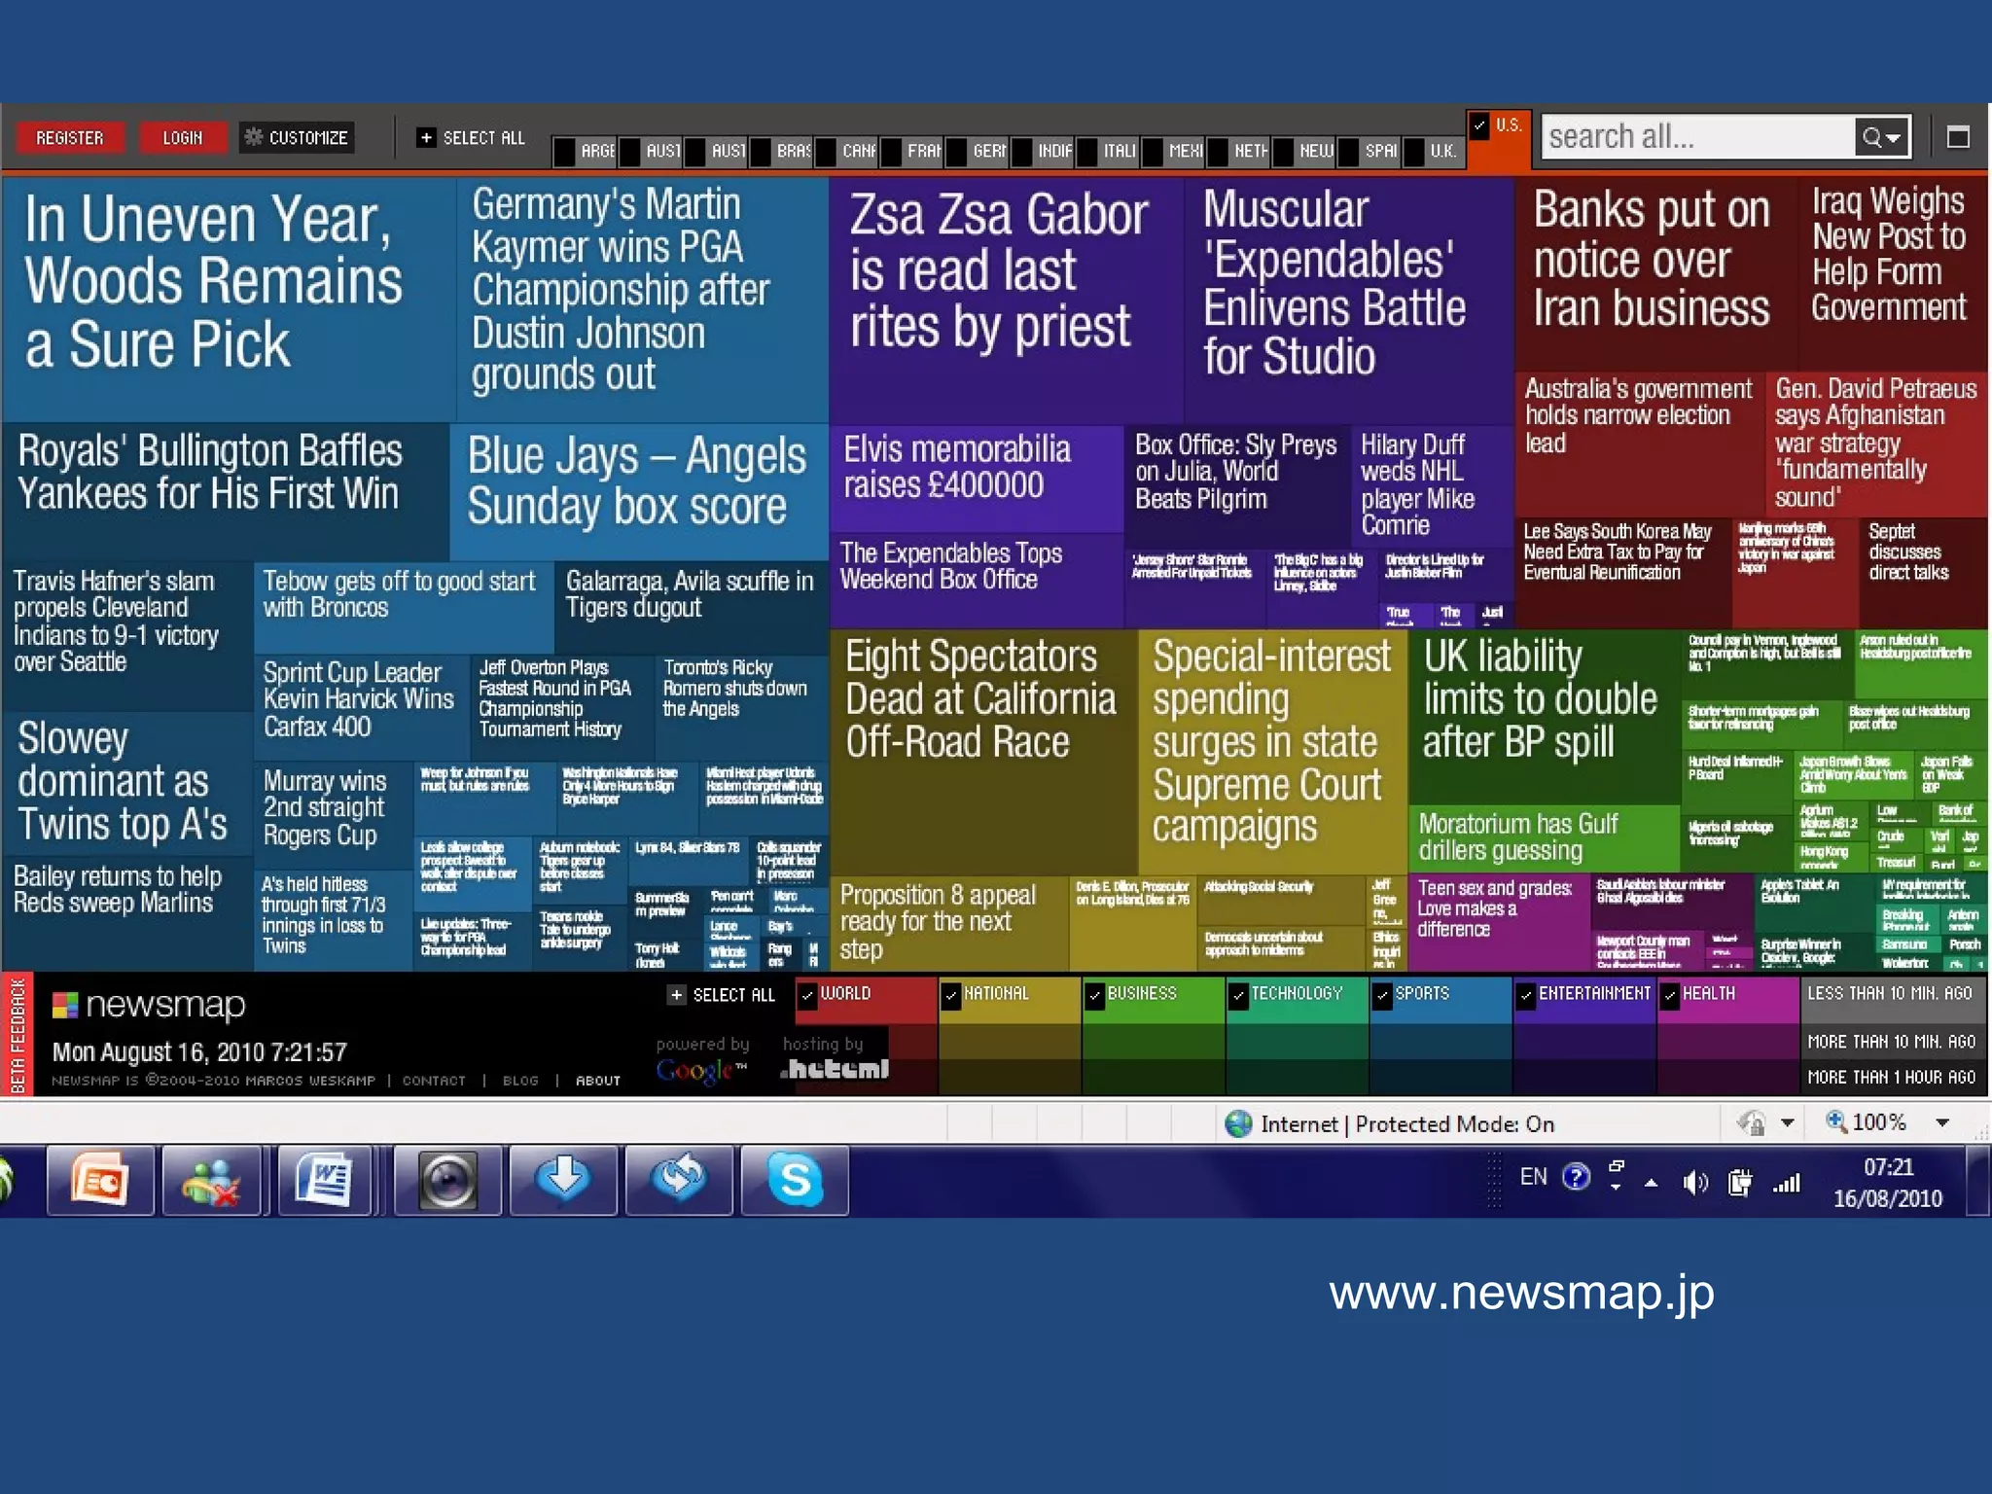
Task: Click the About link in footer
Action: 597,1081
